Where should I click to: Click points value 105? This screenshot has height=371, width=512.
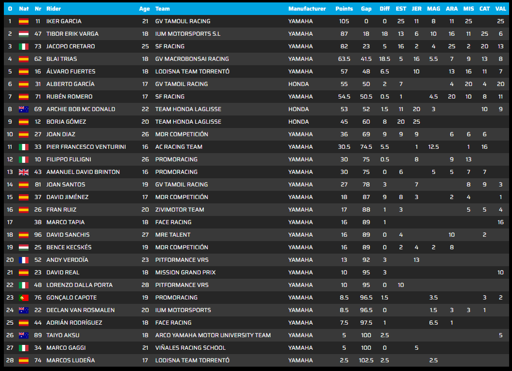coord(344,21)
